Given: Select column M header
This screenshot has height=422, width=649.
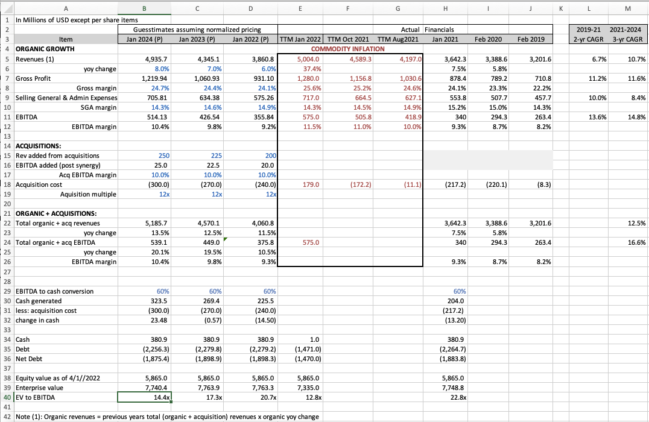Looking at the screenshot, I should (x=627, y=8).
